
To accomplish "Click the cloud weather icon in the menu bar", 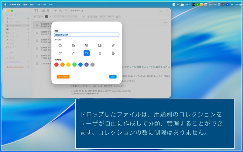I will 182,5.
